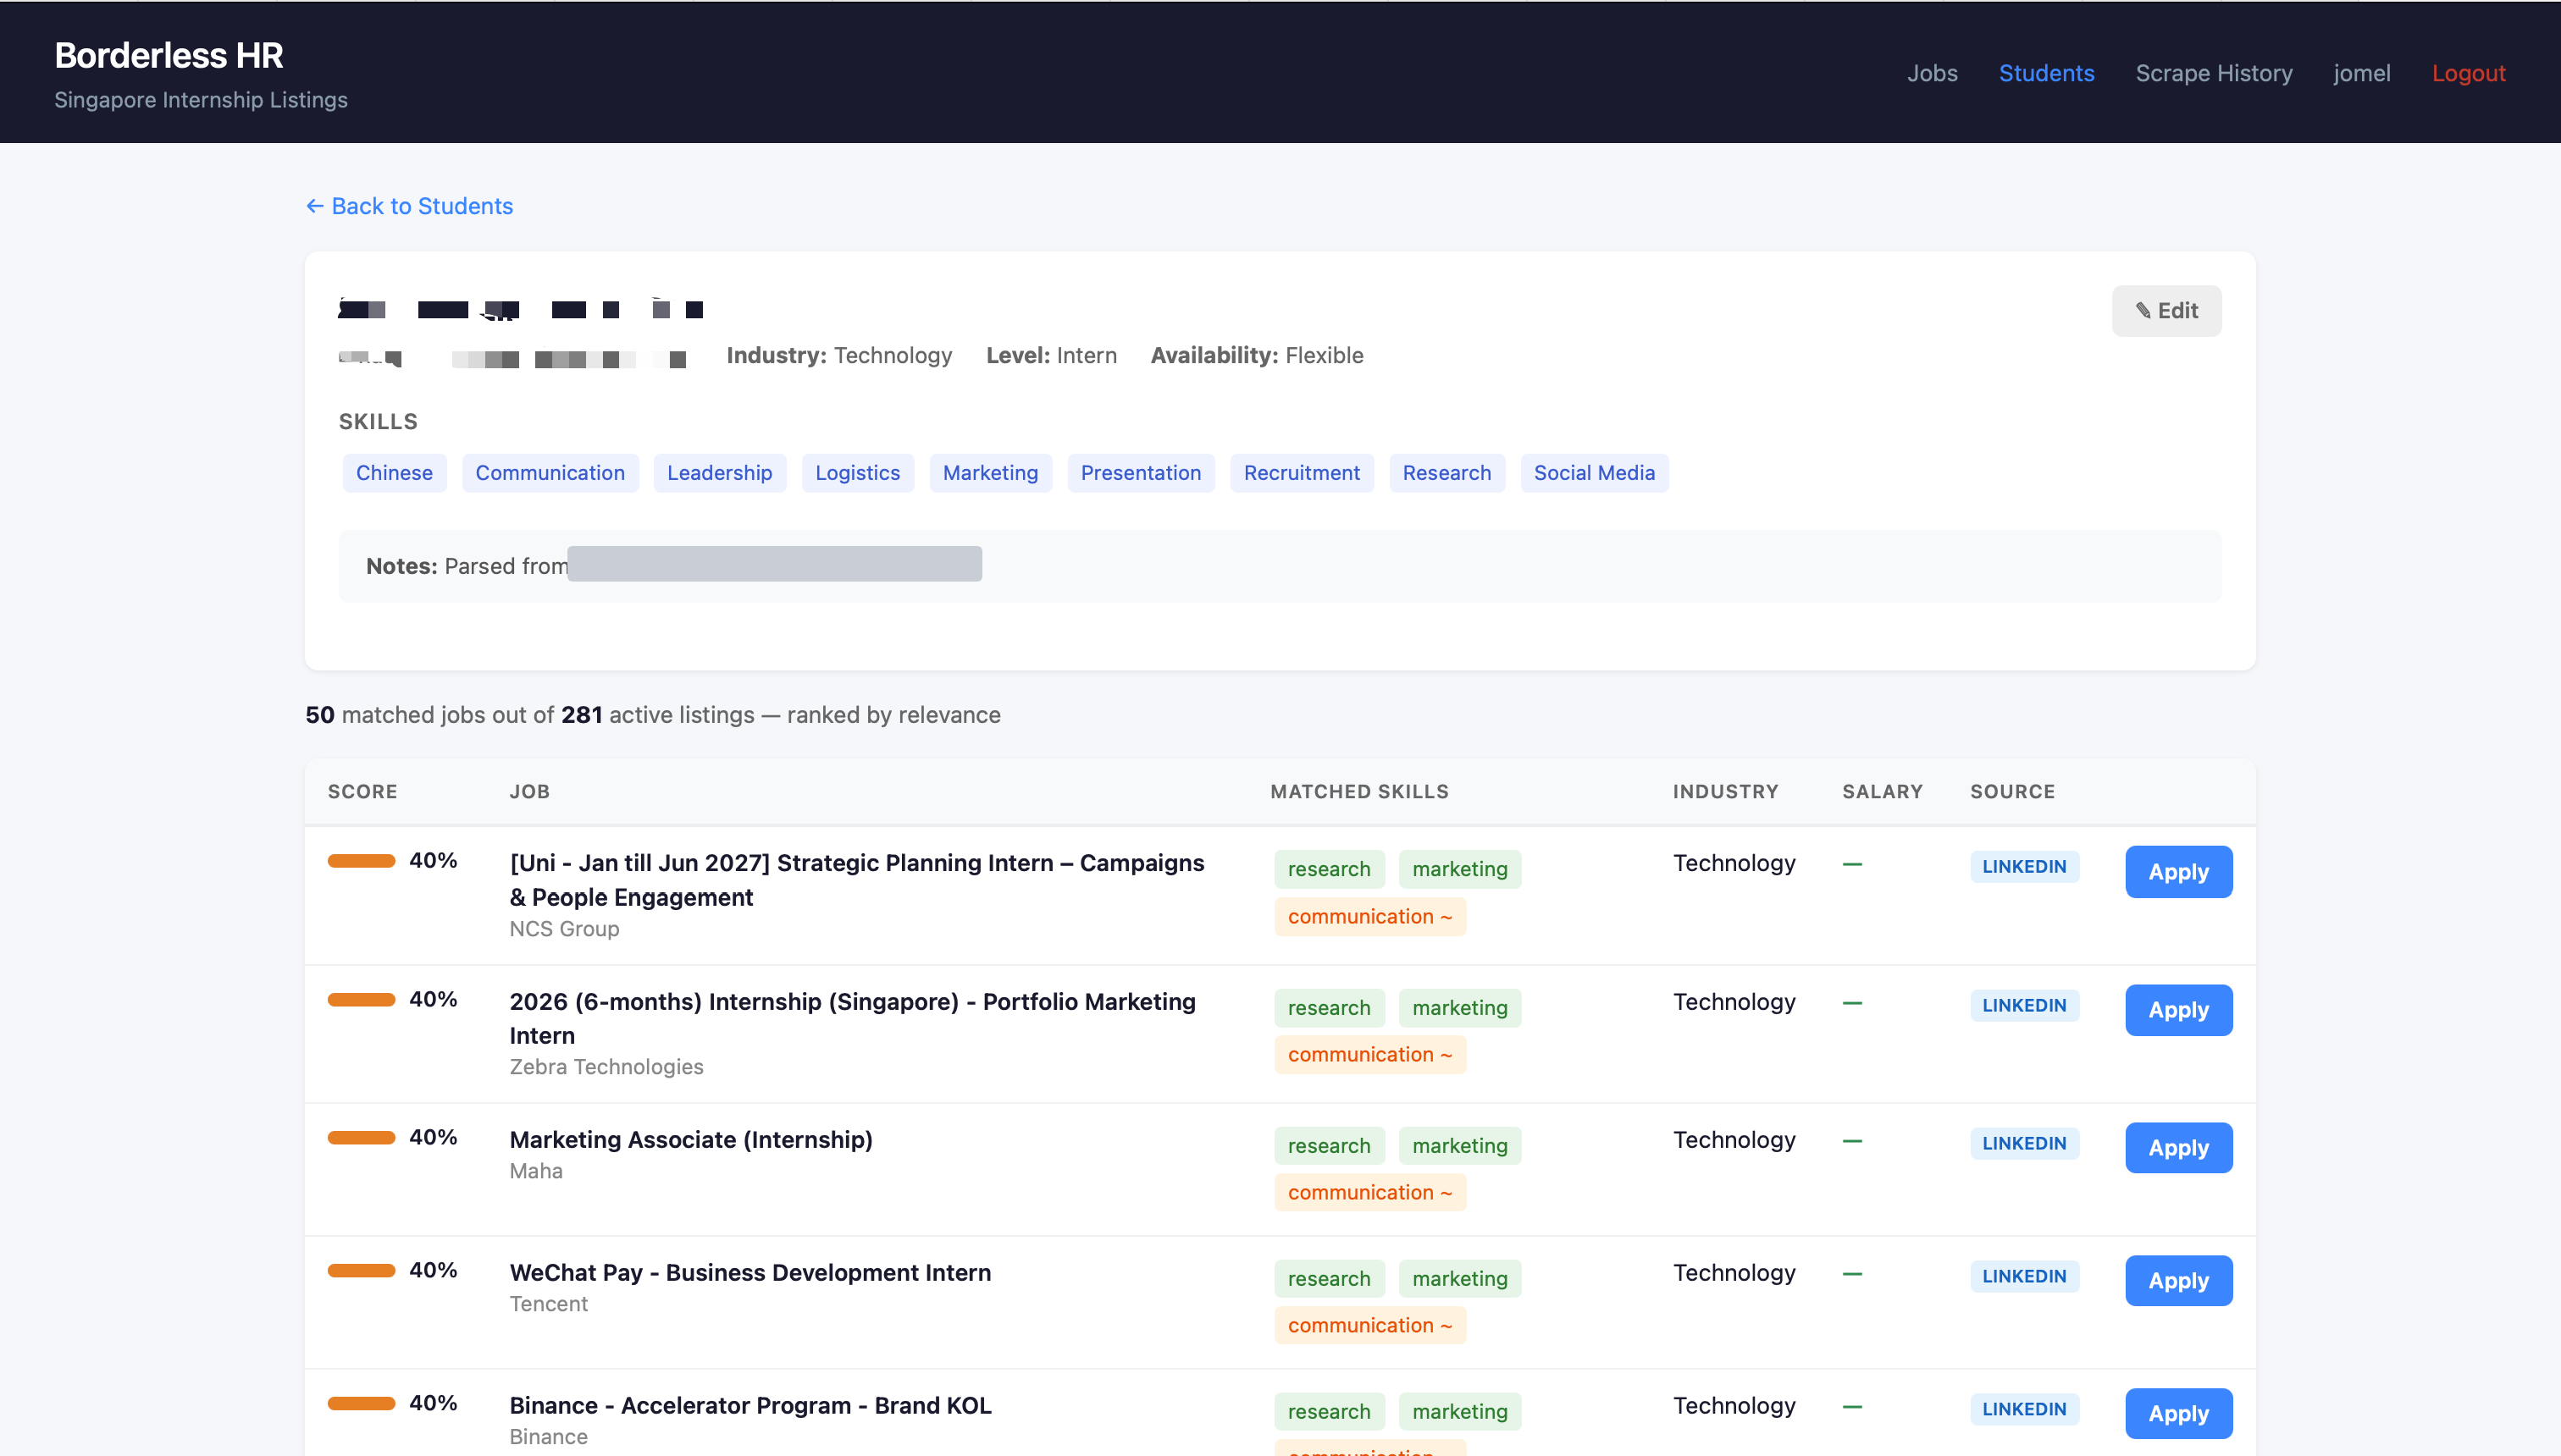This screenshot has height=1456, width=2561.
Task: Click the Level: Intern profile detail
Action: click(x=1050, y=355)
